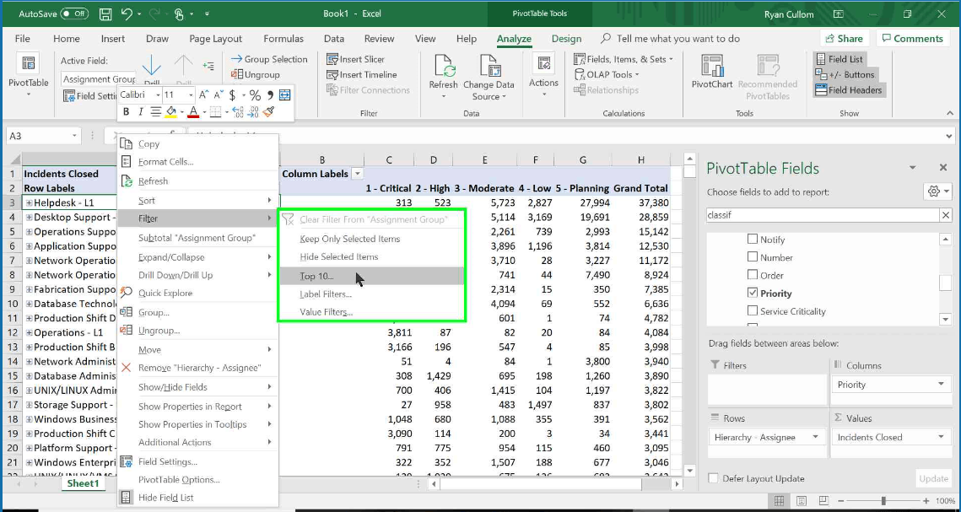This screenshot has height=512, width=961.
Task: Toggle the Field Headers show option
Action: pyautogui.click(x=849, y=90)
